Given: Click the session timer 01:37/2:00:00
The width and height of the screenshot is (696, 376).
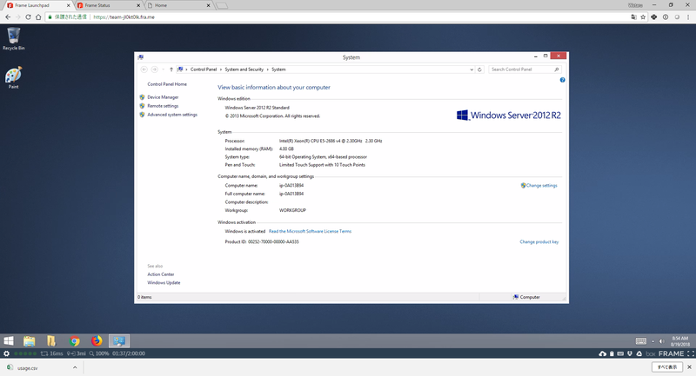Looking at the screenshot, I should point(129,353).
